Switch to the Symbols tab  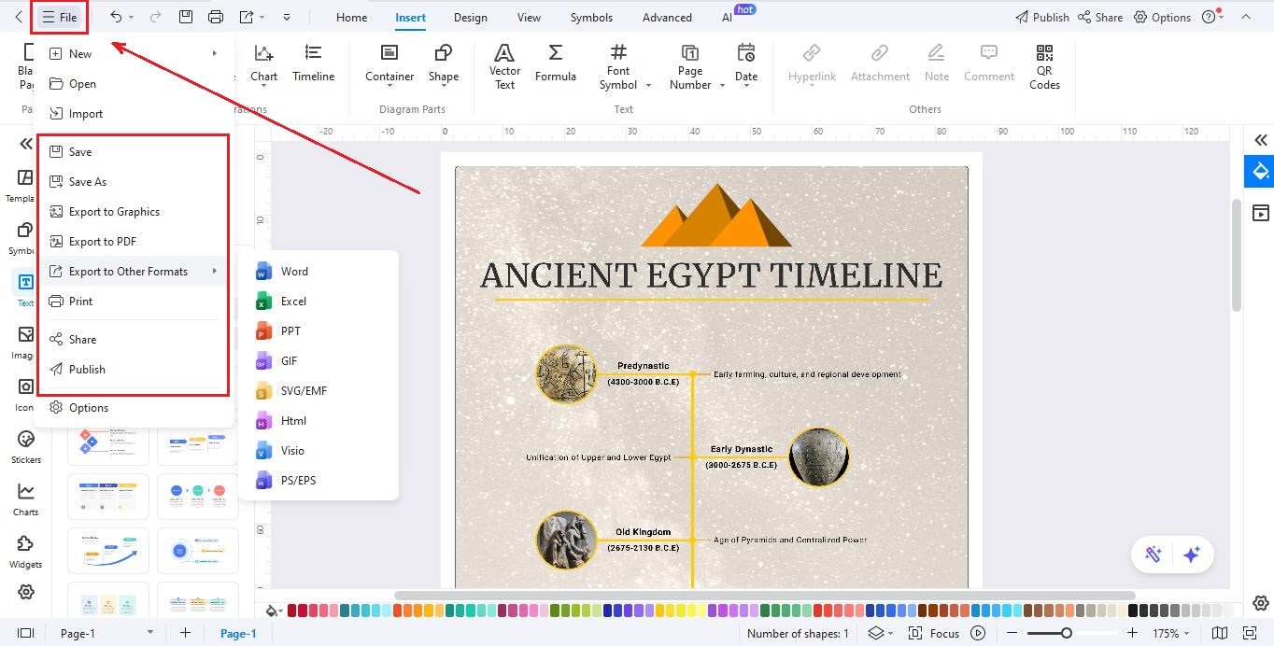pyautogui.click(x=591, y=17)
